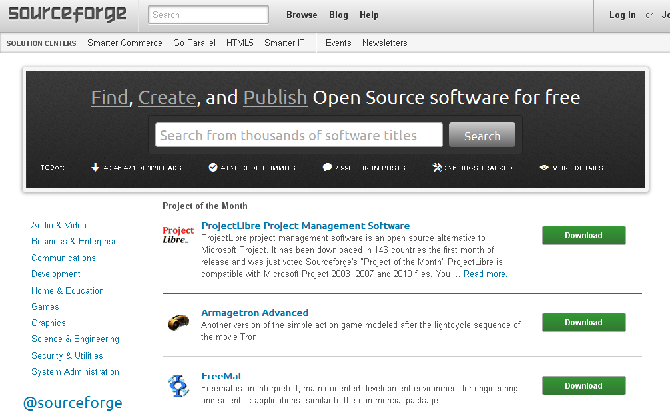Download Armagetron Advanced
Image resolution: width=670 pixels, height=414 pixels.
pyautogui.click(x=583, y=323)
